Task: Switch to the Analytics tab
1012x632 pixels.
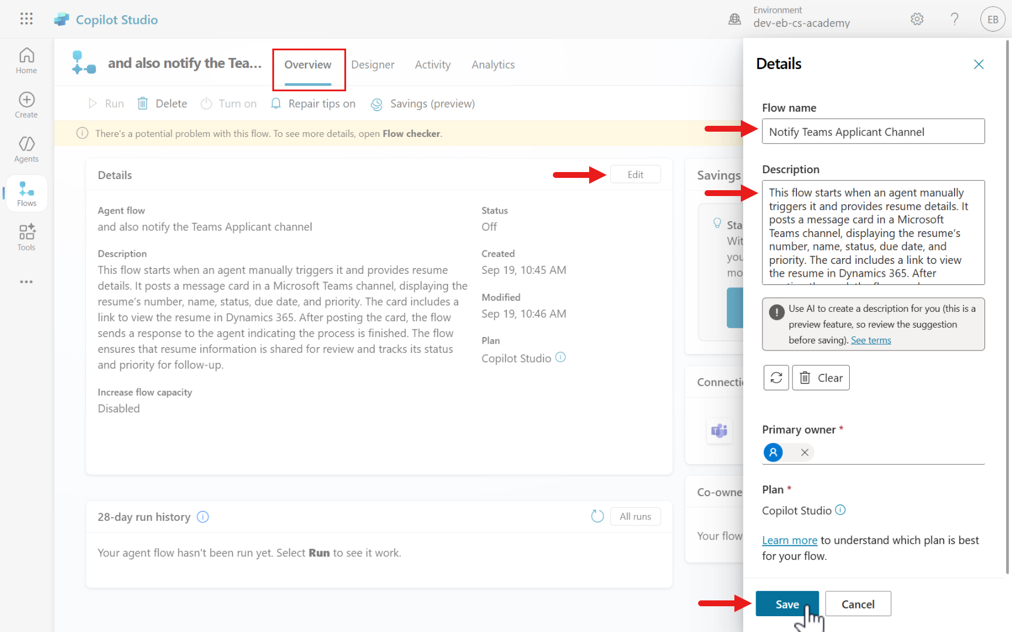Action: (x=493, y=65)
